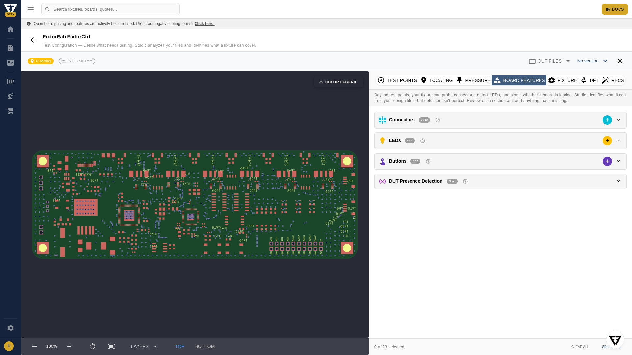Zoom out the board view
The width and height of the screenshot is (632, 355).
click(34, 346)
